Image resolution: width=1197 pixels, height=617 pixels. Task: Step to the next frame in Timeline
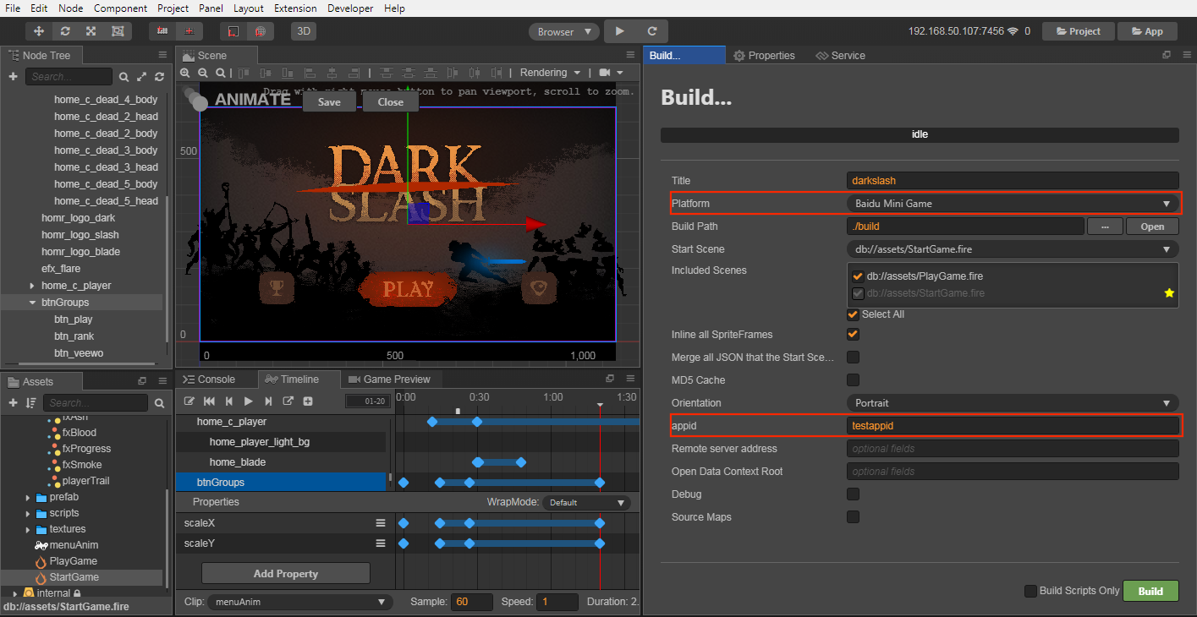click(x=268, y=401)
